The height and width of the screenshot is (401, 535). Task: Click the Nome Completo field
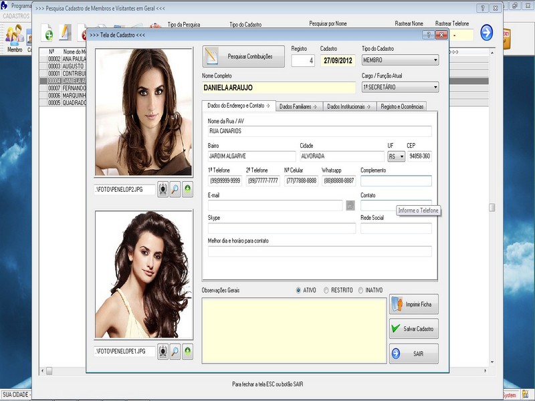tap(279, 88)
